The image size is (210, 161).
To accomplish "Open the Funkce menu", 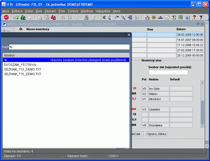I will pyautogui.click(x=73, y=11).
